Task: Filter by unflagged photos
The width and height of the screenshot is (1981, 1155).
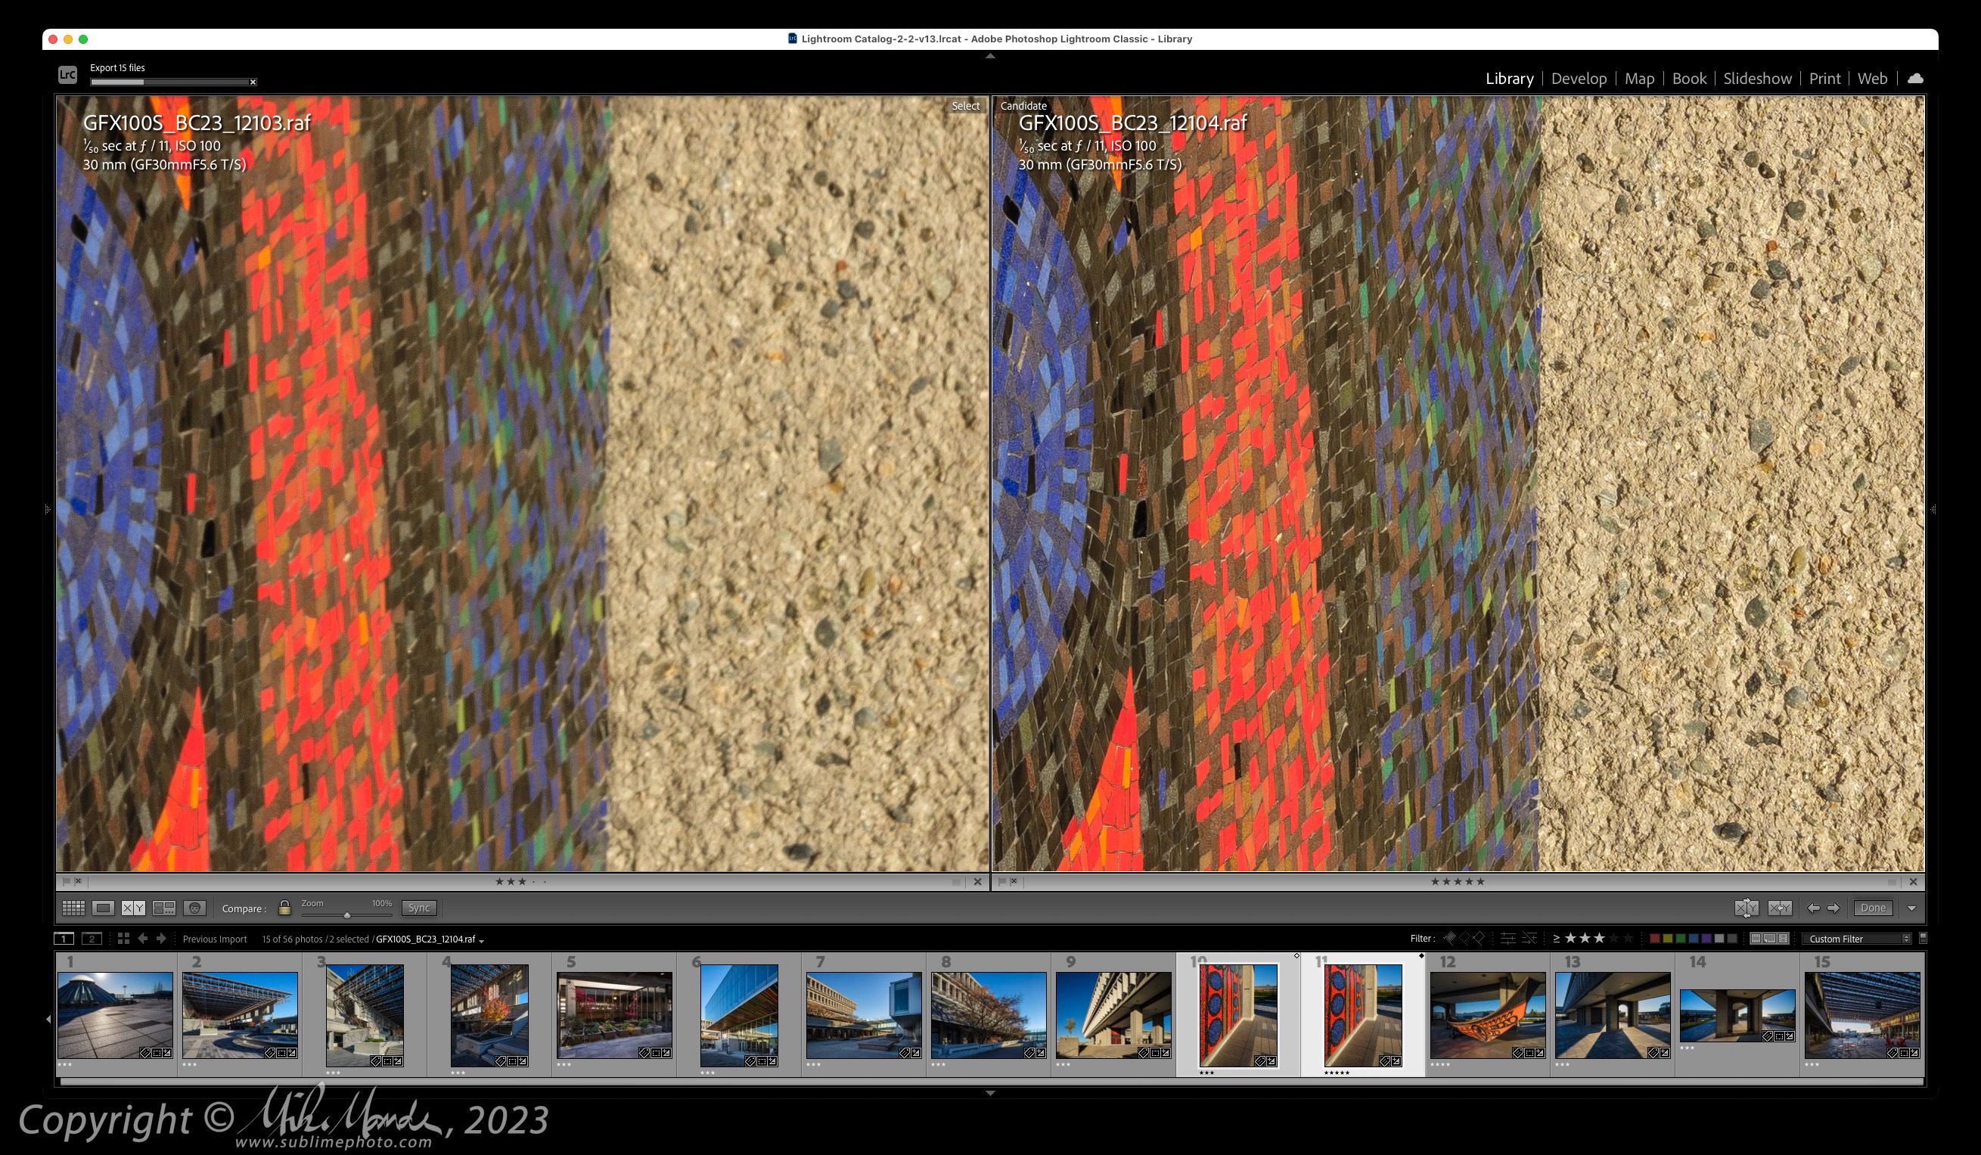Action: coord(1465,938)
